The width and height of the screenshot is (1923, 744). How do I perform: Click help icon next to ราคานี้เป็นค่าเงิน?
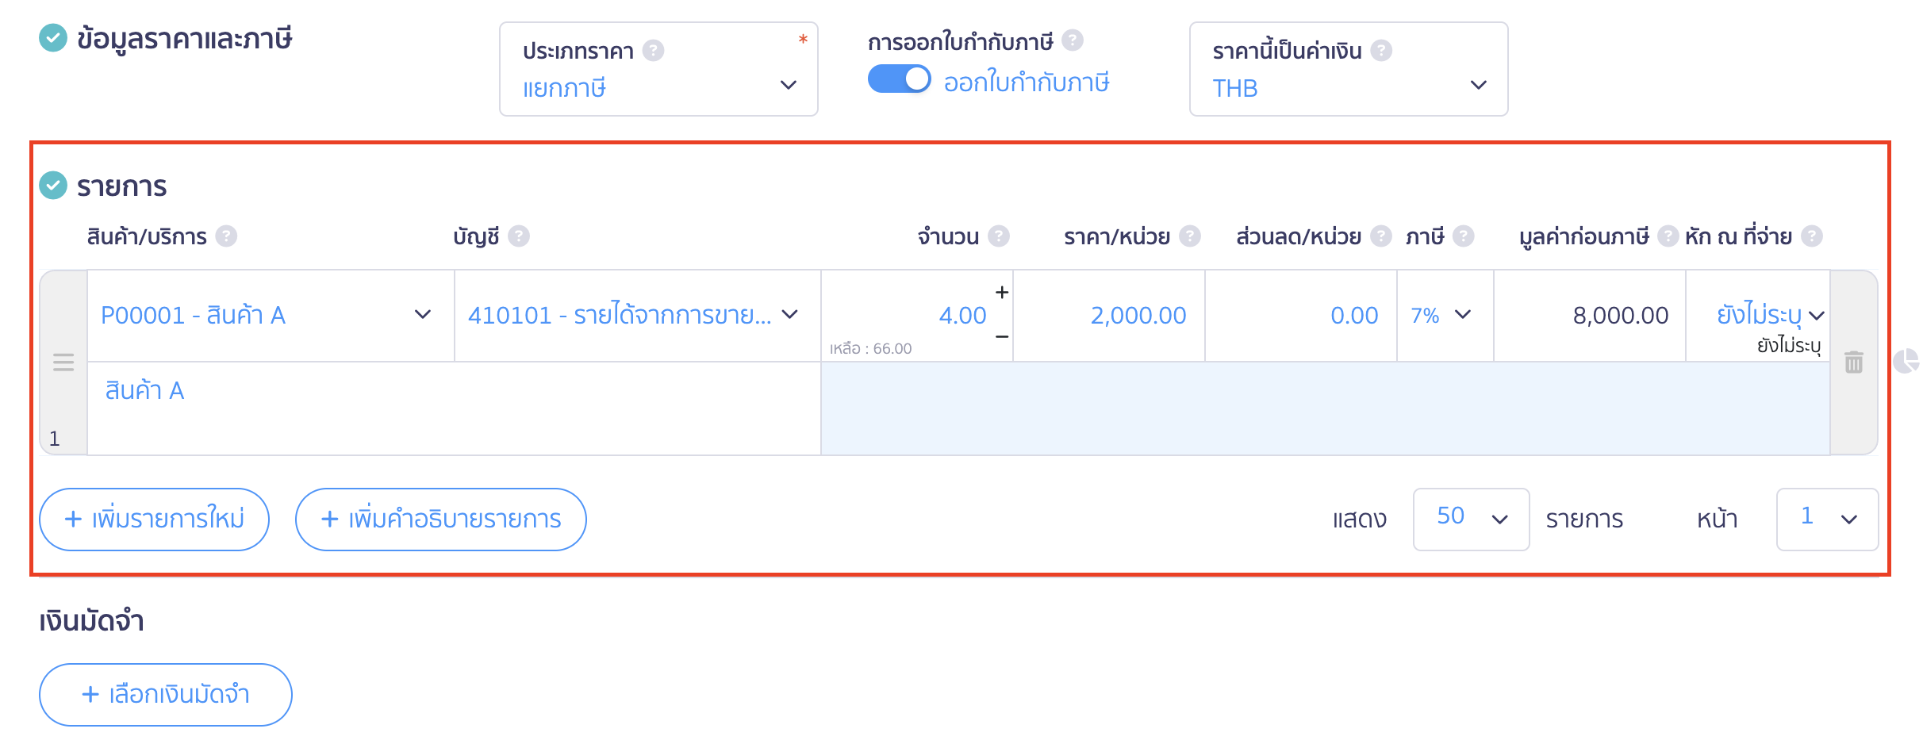click(x=1381, y=51)
